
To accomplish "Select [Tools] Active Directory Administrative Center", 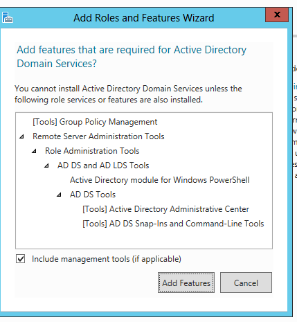I will (x=165, y=209).
